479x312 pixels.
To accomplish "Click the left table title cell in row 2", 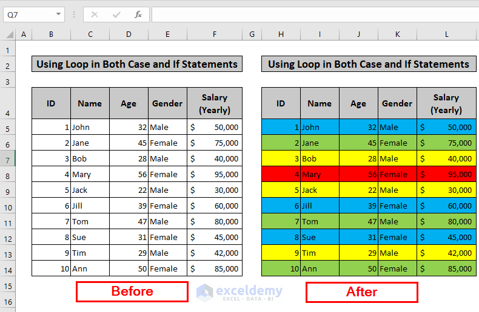I will coord(137,64).
